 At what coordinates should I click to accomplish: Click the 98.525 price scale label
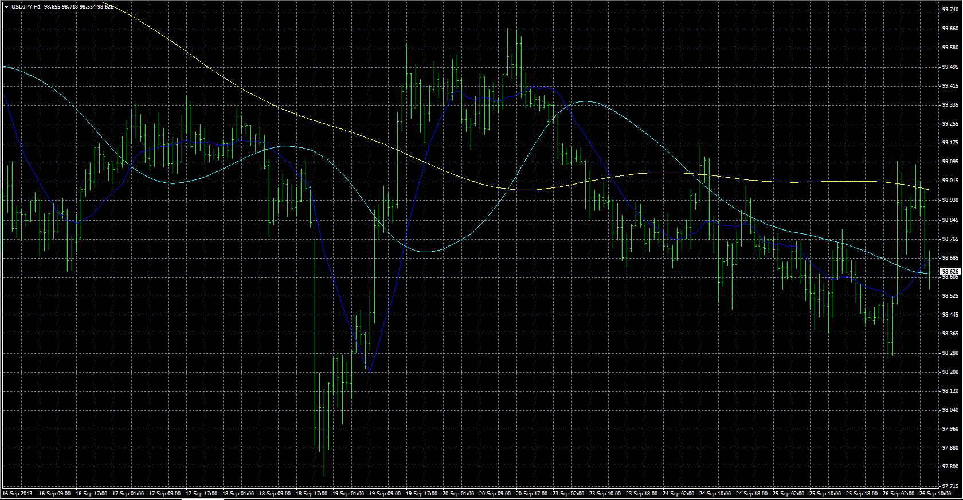(950, 296)
